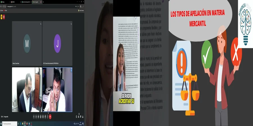Open Edge from the taskbar
Image resolution: width=253 pixels, height=126 pixels.
click(x=21, y=123)
